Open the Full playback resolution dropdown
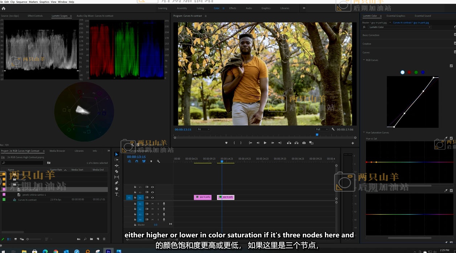Image resolution: width=456 pixels, height=253 pixels. point(321,129)
